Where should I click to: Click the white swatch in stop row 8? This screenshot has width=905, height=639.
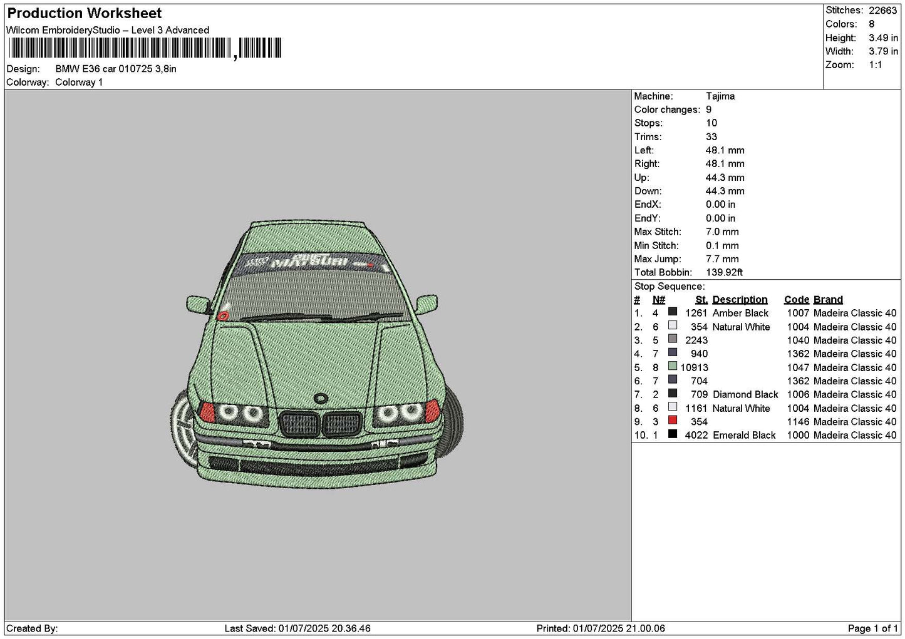(673, 407)
